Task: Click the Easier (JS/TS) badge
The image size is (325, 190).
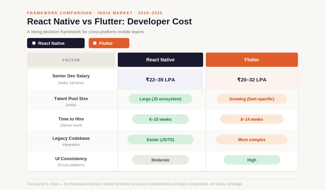Action: pos(160,139)
